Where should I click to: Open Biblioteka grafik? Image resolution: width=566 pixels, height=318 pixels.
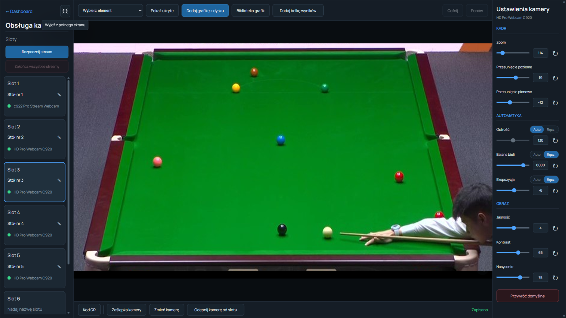250,10
